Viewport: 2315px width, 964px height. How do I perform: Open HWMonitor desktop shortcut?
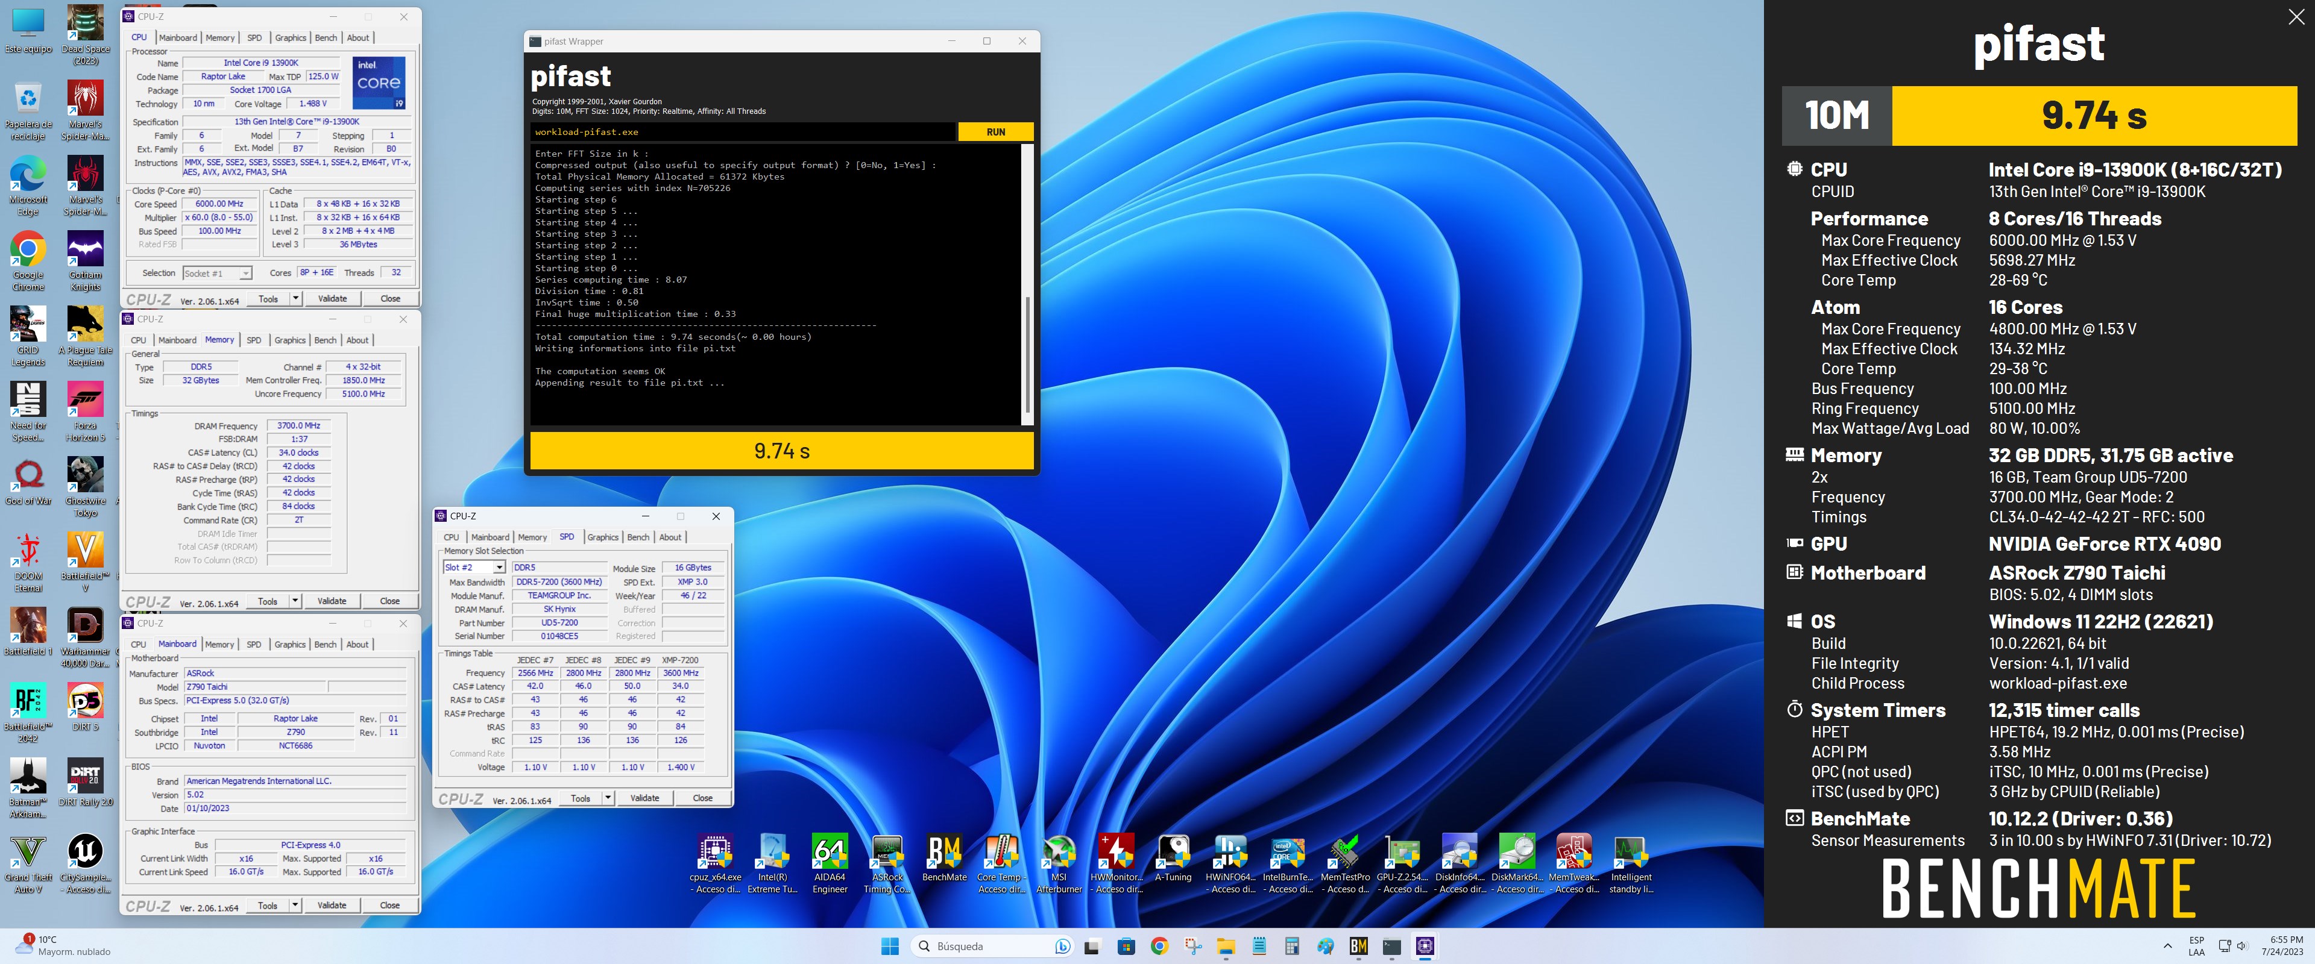pyautogui.click(x=1116, y=863)
